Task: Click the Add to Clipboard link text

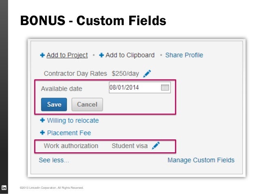Action: click(130, 55)
